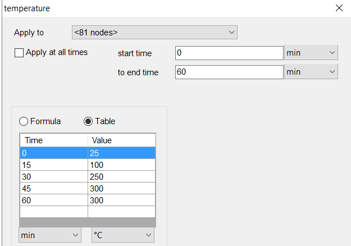Select the Formula radio button
The width and height of the screenshot is (351, 246).
point(24,121)
